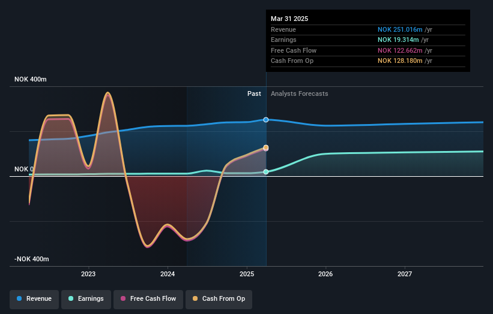This screenshot has height=314, width=493.
Task: Click the Earnings row label in tooltip
Action: (283, 40)
